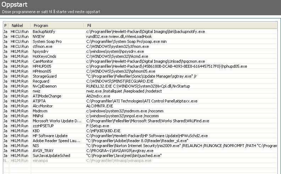Select the Adobe Reader Speed Lau... entry
The image size is (281, 174).
[56, 141]
